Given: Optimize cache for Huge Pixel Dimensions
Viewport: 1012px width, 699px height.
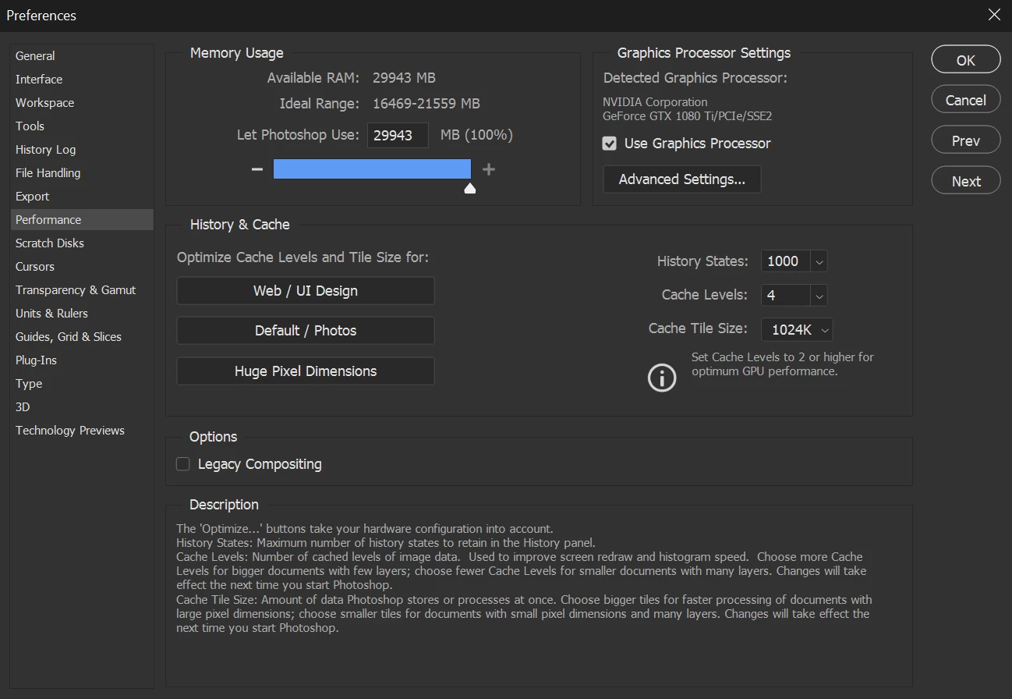Looking at the screenshot, I should pos(306,371).
